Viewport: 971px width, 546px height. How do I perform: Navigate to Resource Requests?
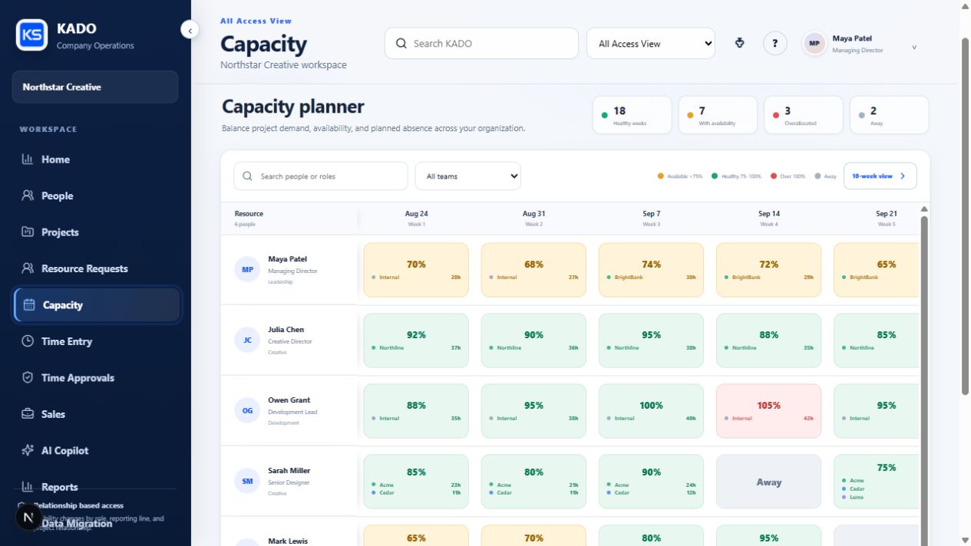(x=95, y=268)
